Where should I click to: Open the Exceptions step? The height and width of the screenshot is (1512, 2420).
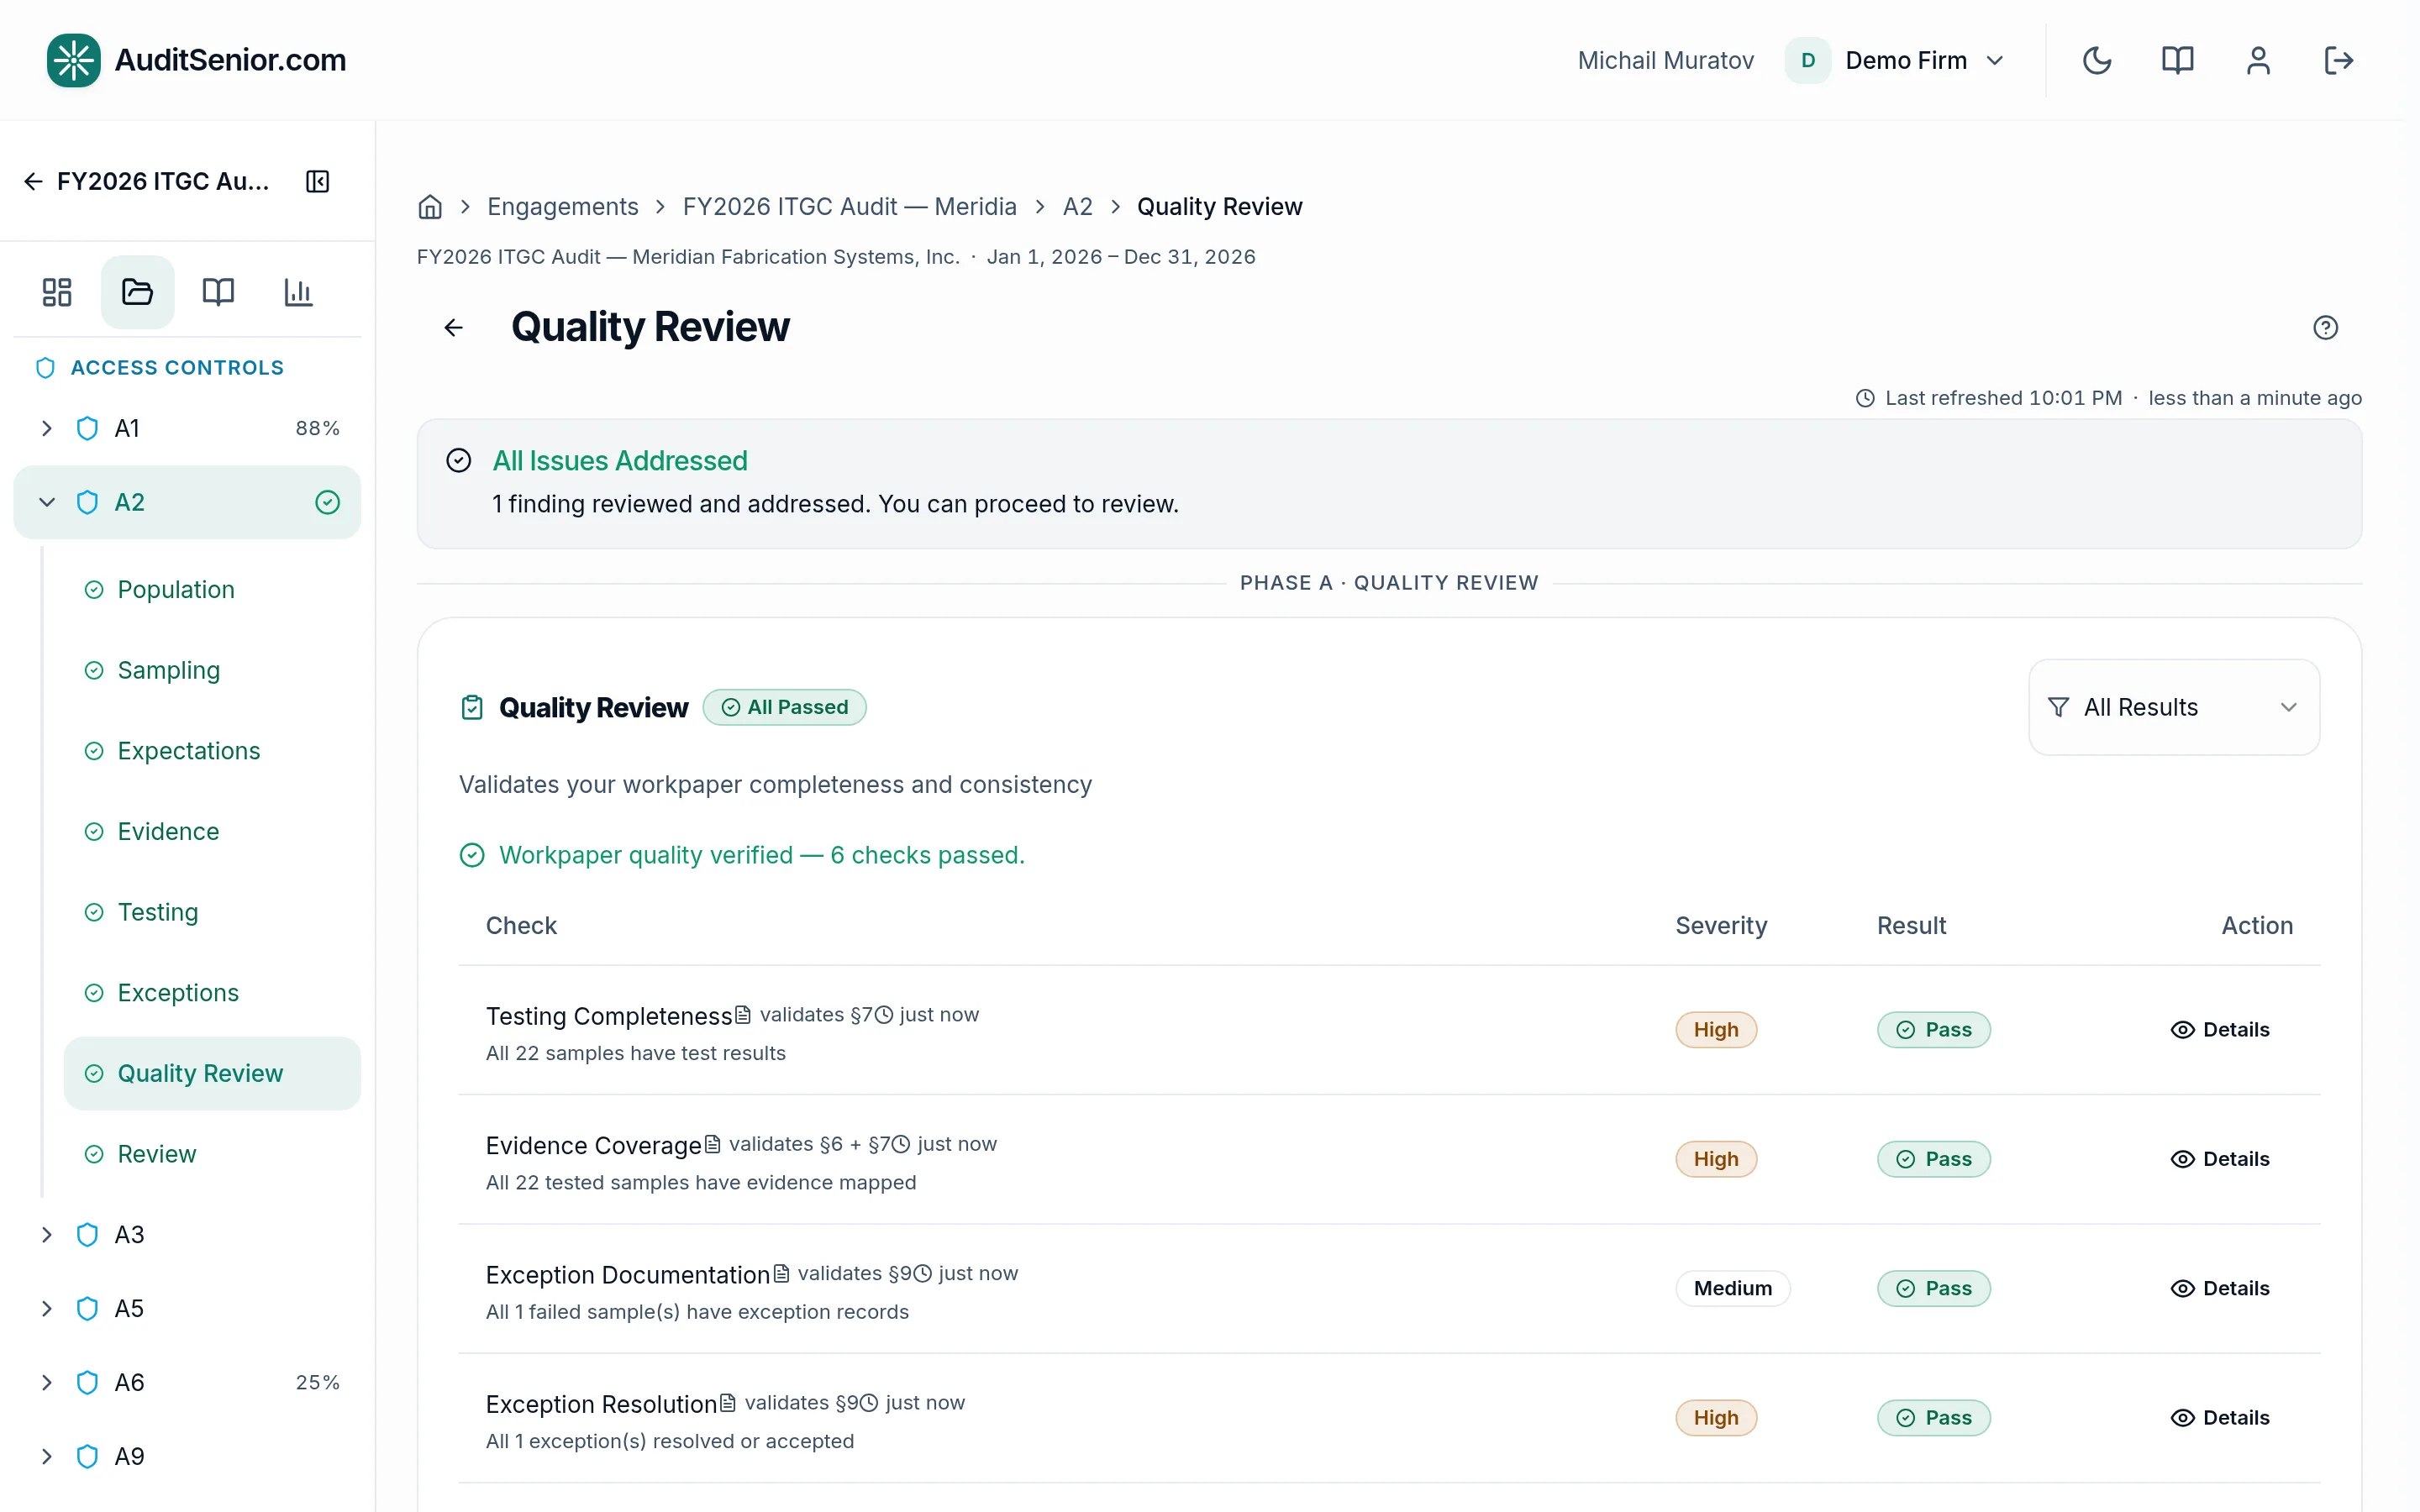212,993
